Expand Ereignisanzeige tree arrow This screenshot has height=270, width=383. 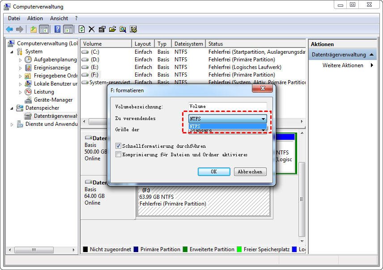[20, 68]
